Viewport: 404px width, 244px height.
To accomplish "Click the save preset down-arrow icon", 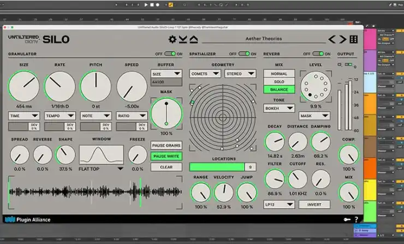I will [183, 39].
